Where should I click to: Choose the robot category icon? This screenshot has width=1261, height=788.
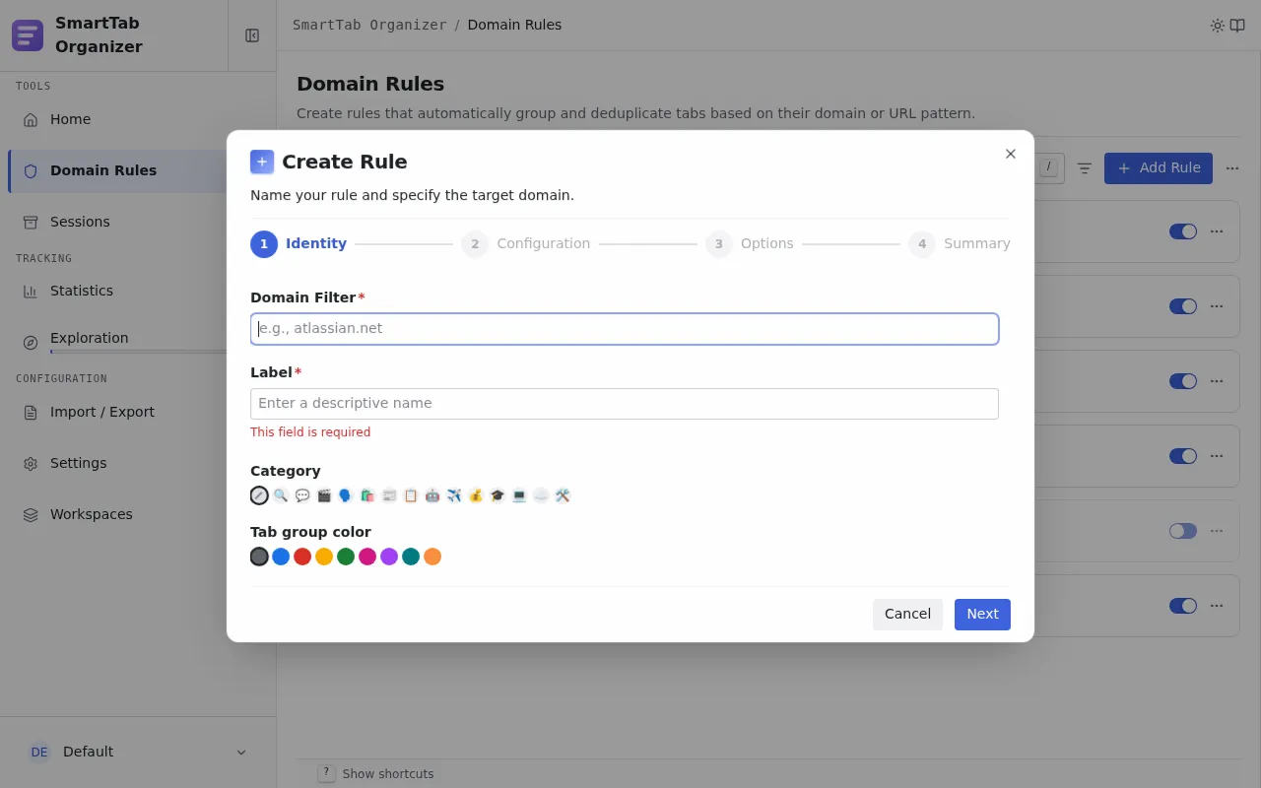[432, 495]
